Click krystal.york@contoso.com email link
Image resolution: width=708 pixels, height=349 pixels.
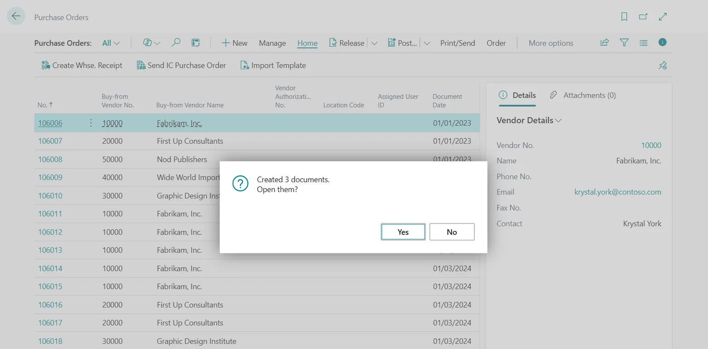618,192
